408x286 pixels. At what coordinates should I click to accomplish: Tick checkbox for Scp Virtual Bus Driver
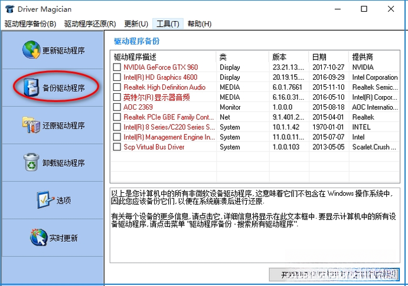[117, 147]
